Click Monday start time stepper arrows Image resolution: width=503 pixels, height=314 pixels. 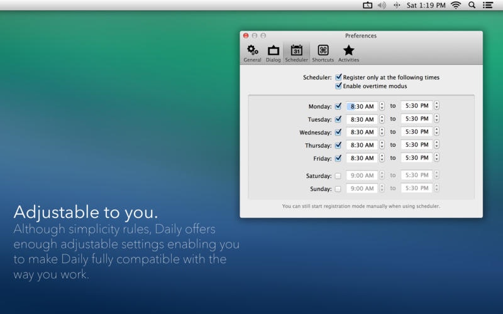(382, 106)
